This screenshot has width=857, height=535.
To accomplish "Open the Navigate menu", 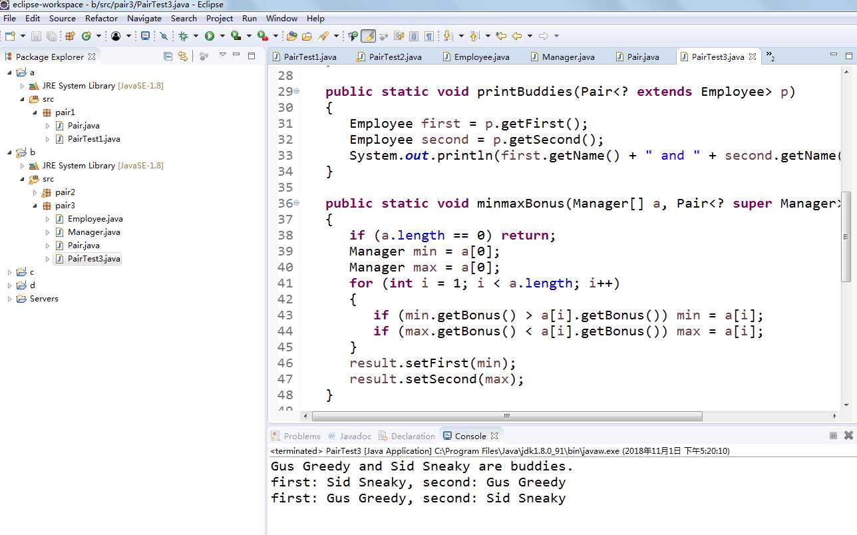I will (x=144, y=18).
